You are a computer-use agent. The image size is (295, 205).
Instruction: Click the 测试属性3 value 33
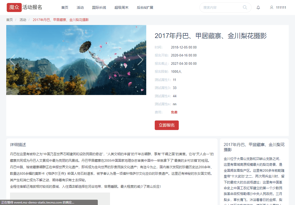coord(174,88)
